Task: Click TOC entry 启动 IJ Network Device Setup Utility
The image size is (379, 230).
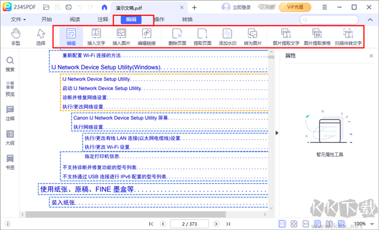Action: coord(102,88)
